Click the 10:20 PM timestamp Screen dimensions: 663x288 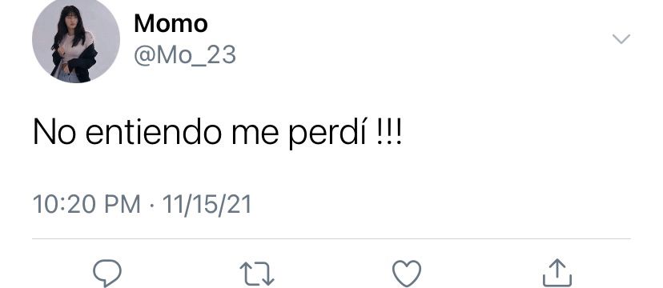point(86,204)
